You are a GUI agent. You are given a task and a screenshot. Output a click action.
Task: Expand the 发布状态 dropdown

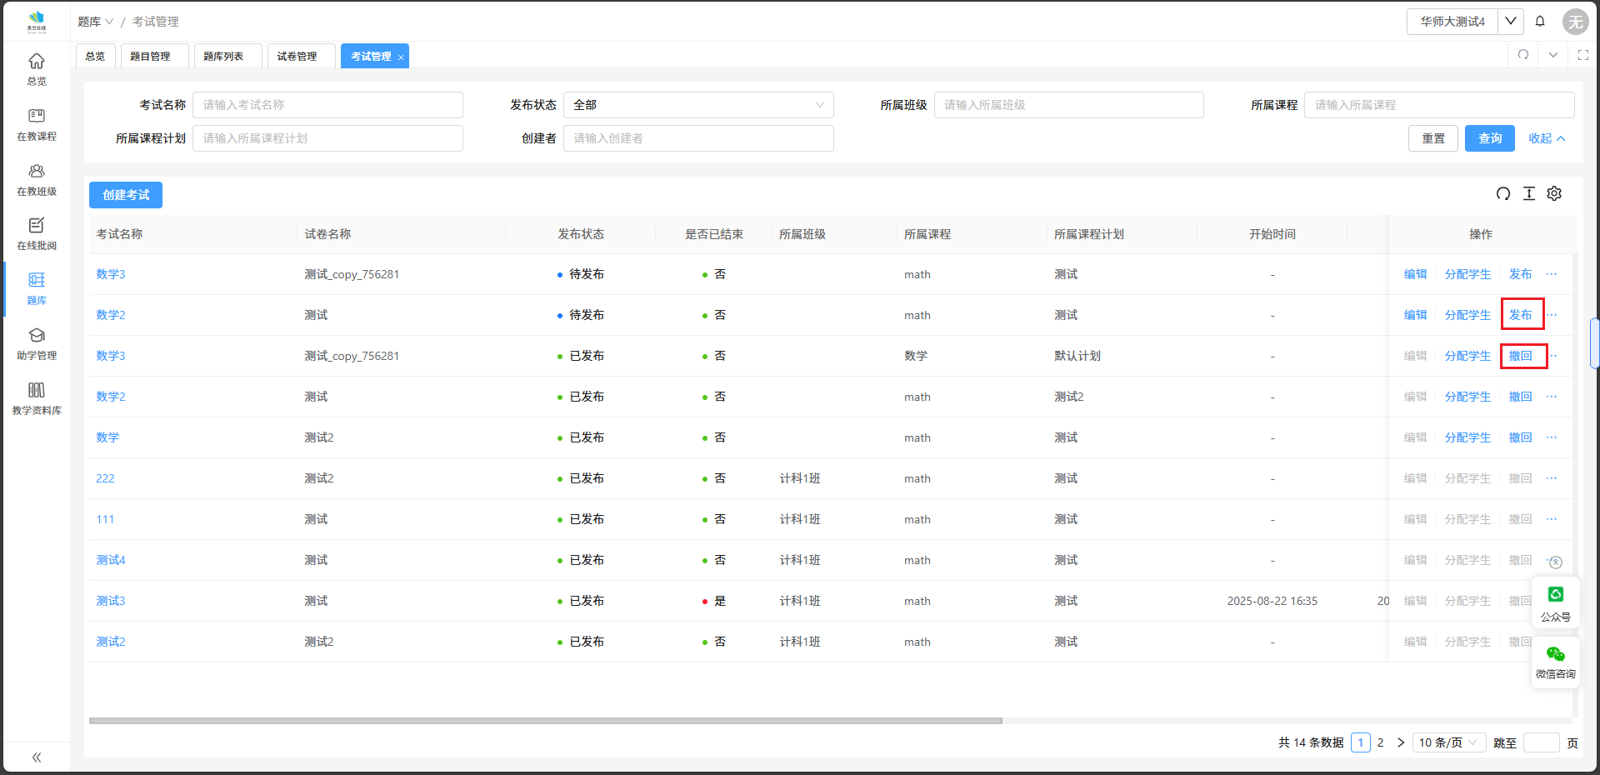[698, 105]
